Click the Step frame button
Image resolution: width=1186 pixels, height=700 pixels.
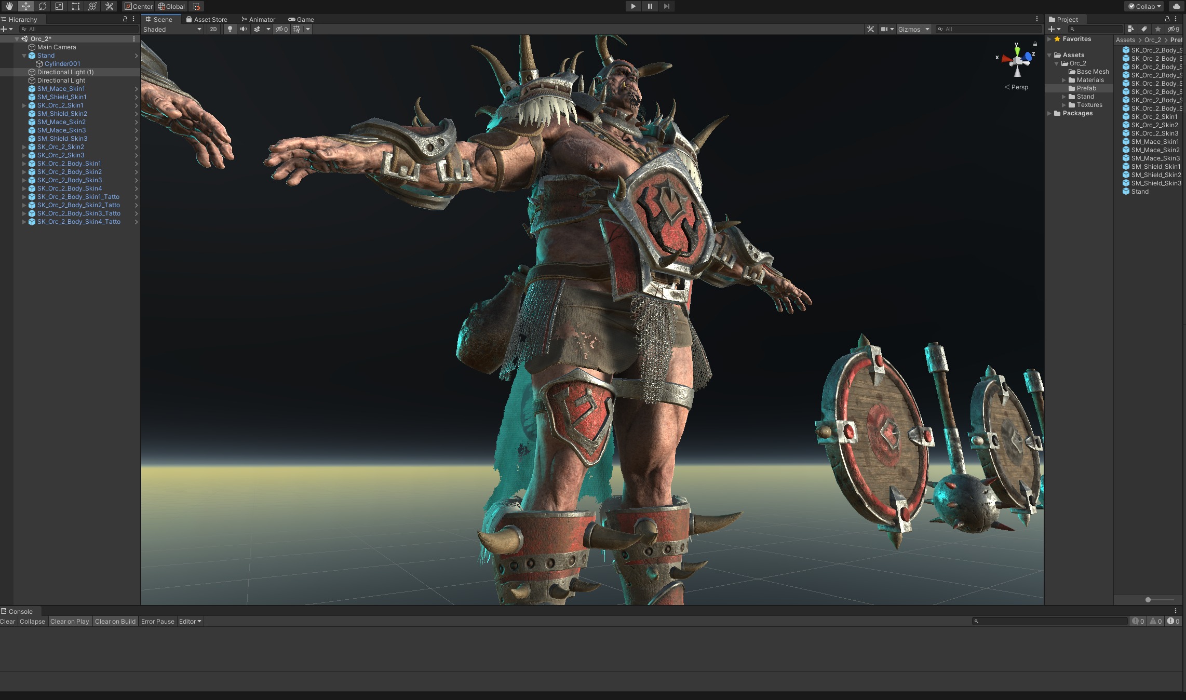click(667, 6)
